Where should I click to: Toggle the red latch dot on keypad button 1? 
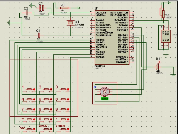point(34,89)
